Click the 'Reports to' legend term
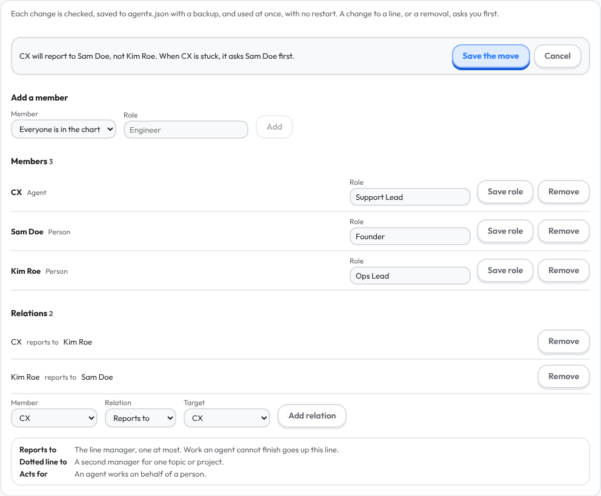 click(38, 449)
